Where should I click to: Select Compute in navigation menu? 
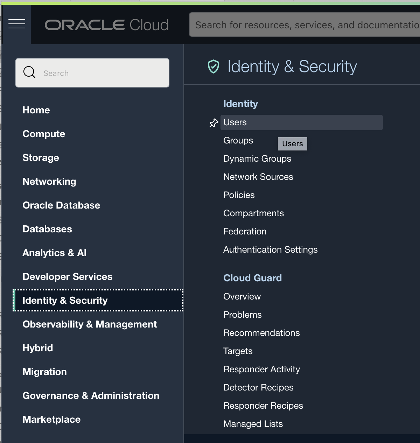[44, 134]
